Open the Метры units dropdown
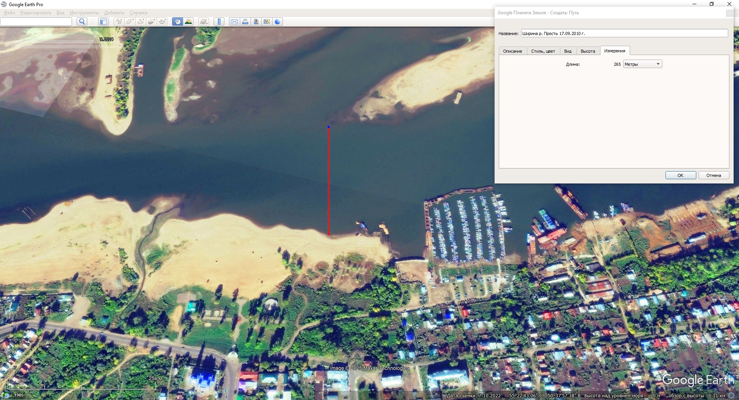The image size is (739, 400). click(x=642, y=64)
